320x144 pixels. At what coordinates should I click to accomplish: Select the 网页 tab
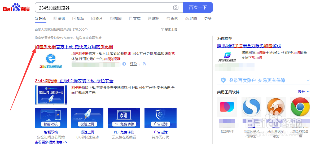coord(41,18)
